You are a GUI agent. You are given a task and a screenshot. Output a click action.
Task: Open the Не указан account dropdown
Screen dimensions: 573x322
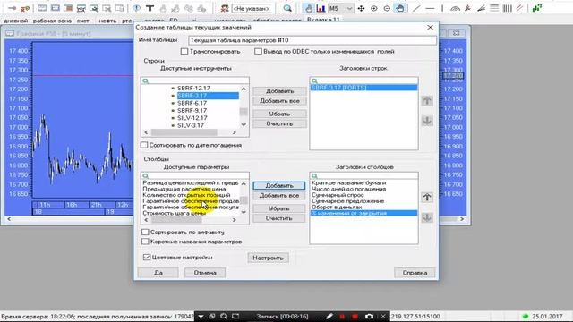(252, 8)
